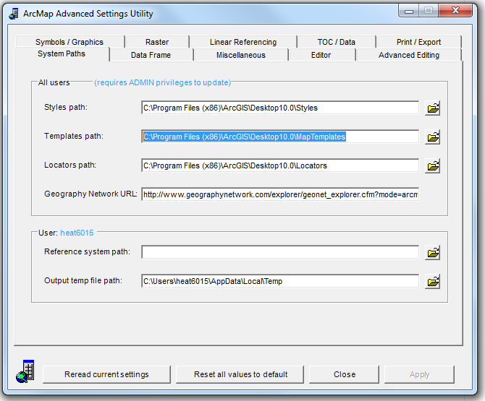
Task: Click the ArcMap settings icon beside Reread button
Action: (x=25, y=371)
